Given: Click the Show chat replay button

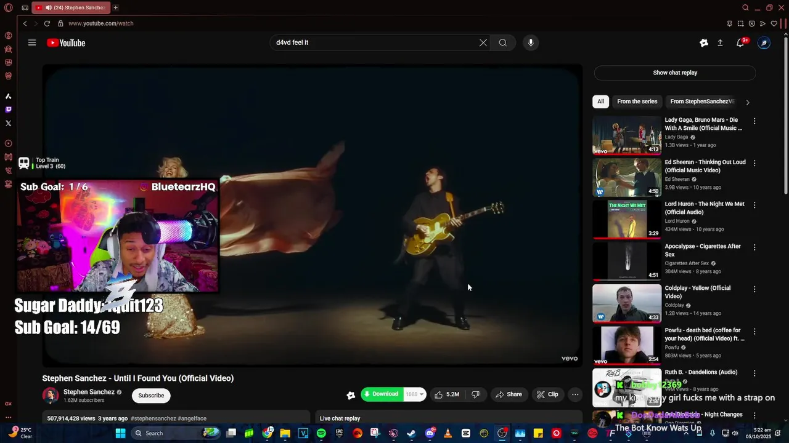Looking at the screenshot, I should [675, 73].
